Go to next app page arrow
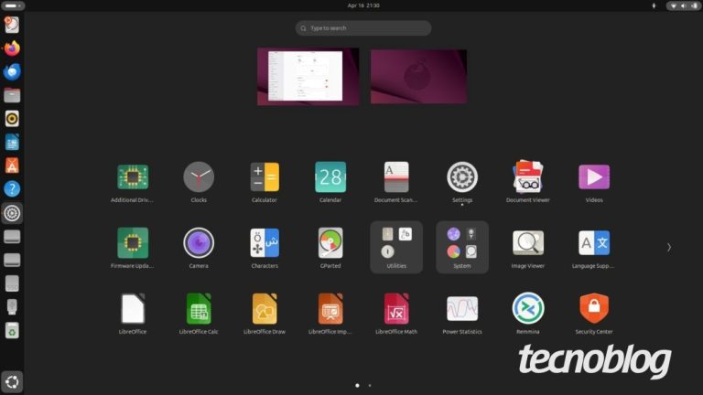 (x=669, y=247)
